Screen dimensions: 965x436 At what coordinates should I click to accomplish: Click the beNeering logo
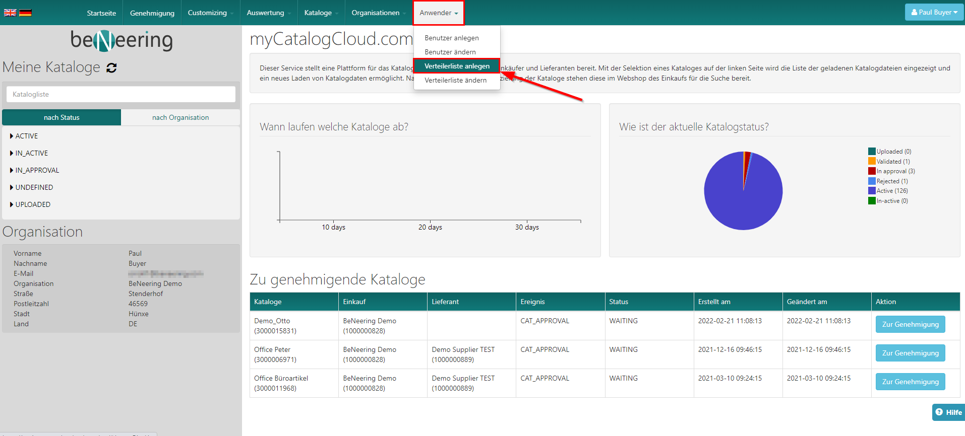122,40
